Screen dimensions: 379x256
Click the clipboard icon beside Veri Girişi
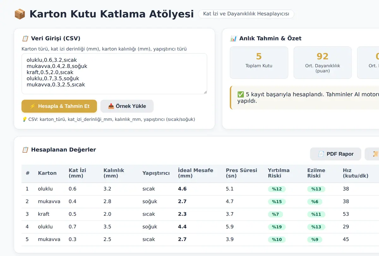25,39
